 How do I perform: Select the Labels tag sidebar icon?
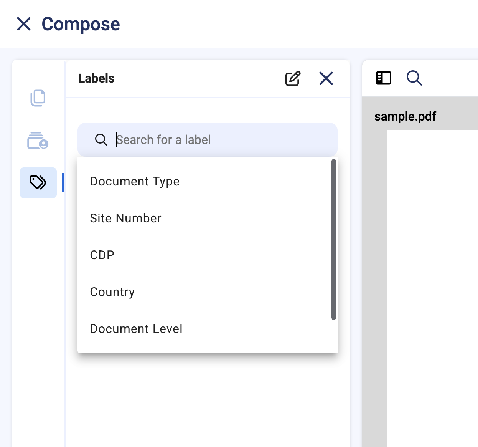38,183
